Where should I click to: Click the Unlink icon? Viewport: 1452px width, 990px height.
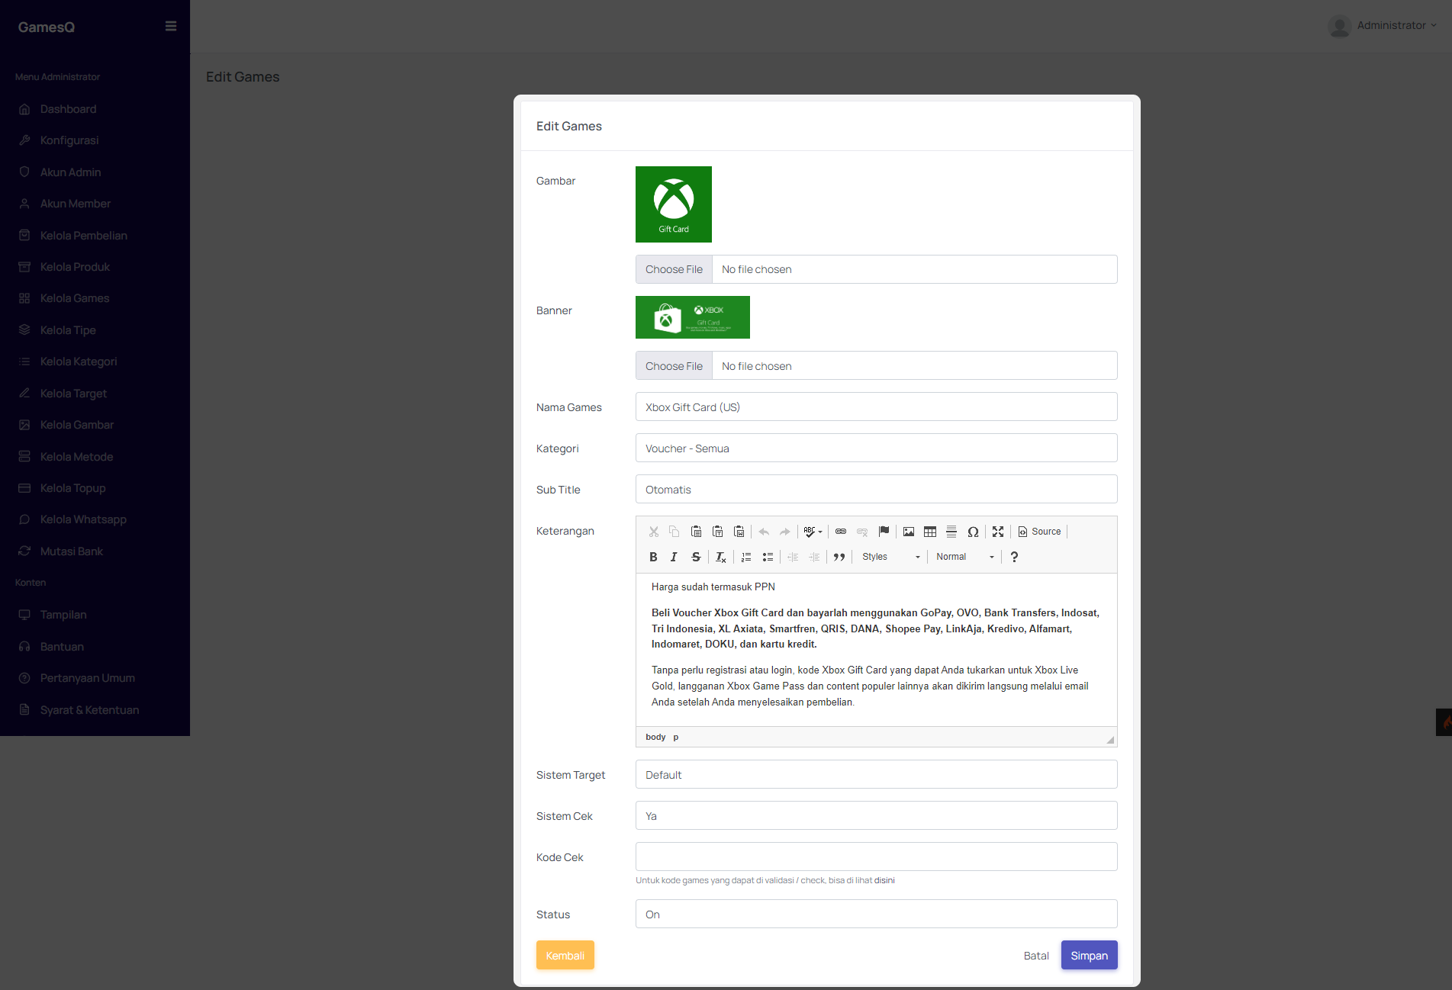[x=862, y=532]
